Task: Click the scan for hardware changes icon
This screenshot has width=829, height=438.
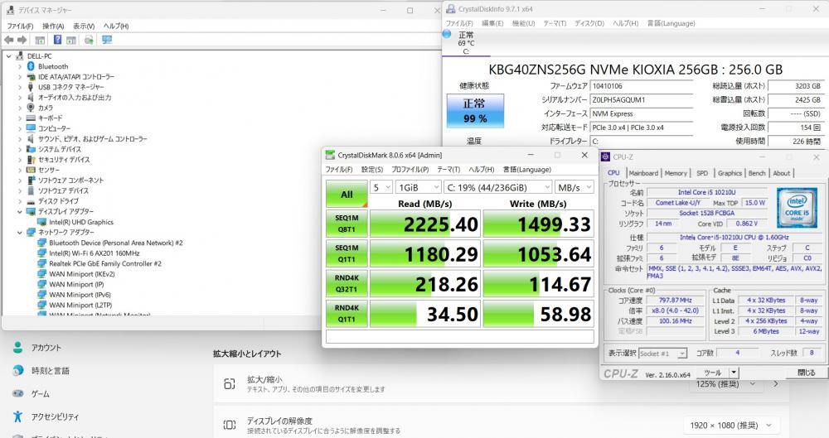Action: (107, 40)
